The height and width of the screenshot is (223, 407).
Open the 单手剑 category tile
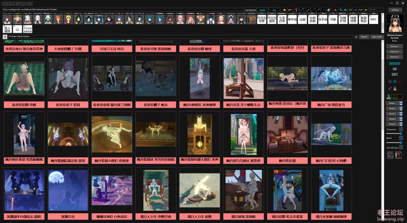click(x=292, y=19)
